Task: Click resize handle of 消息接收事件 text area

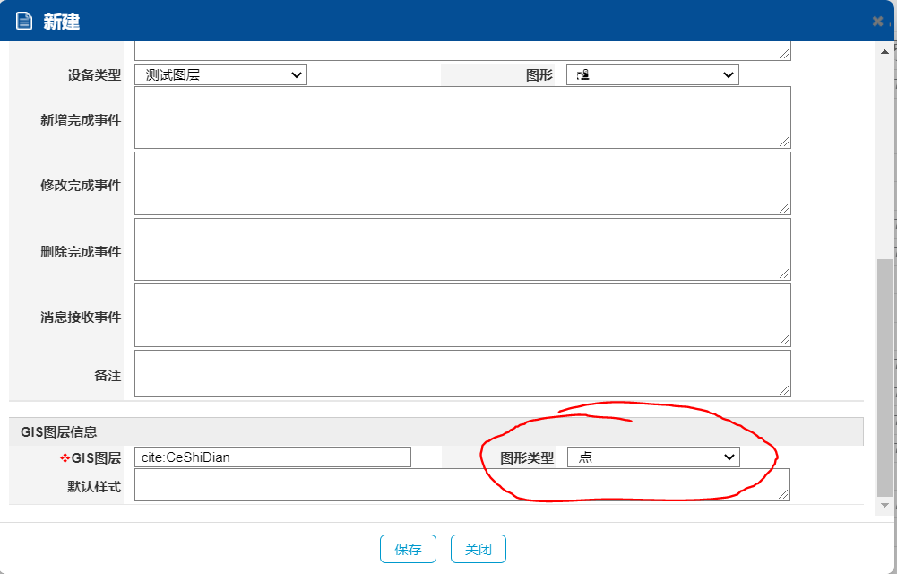Action: click(x=784, y=340)
